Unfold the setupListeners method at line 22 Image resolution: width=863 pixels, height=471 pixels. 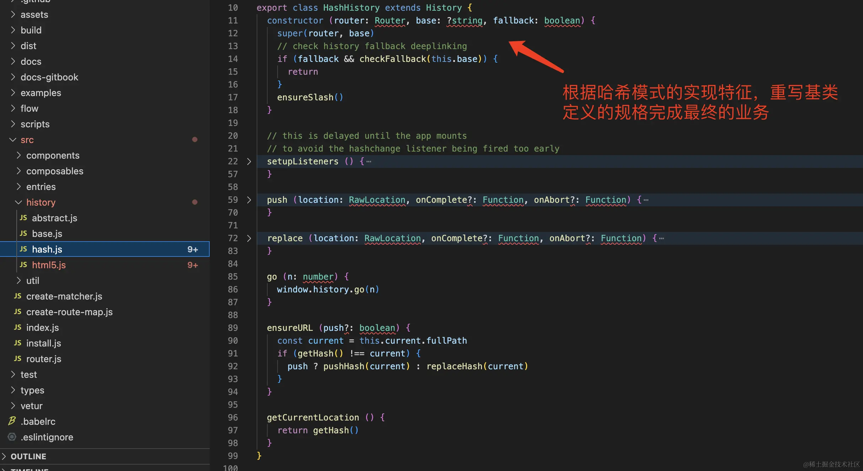[249, 162]
